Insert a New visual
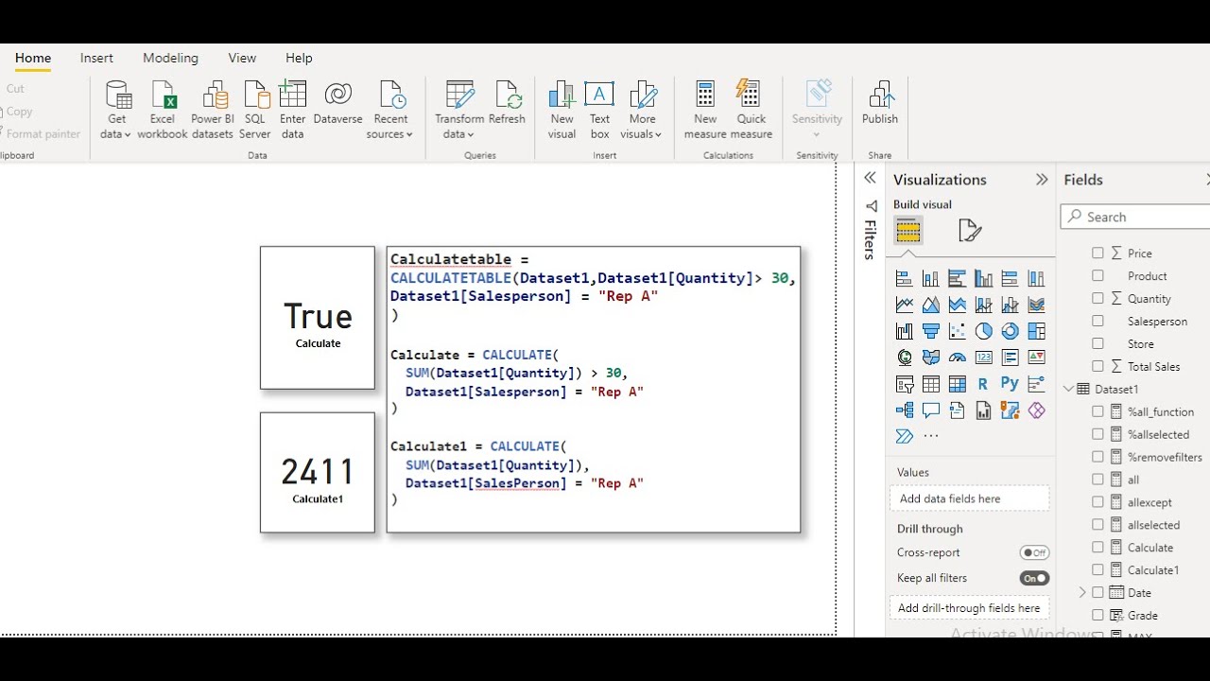This screenshot has width=1210, height=681. [x=562, y=110]
